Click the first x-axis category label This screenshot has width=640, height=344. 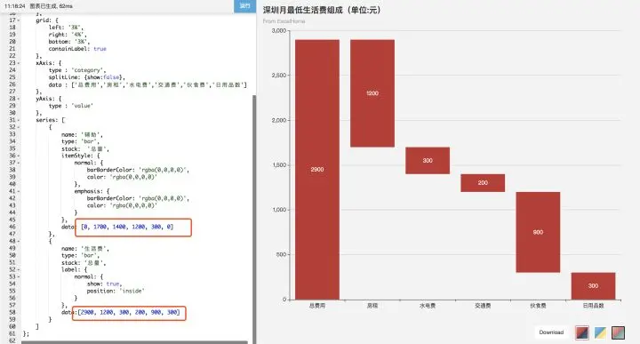point(317,306)
